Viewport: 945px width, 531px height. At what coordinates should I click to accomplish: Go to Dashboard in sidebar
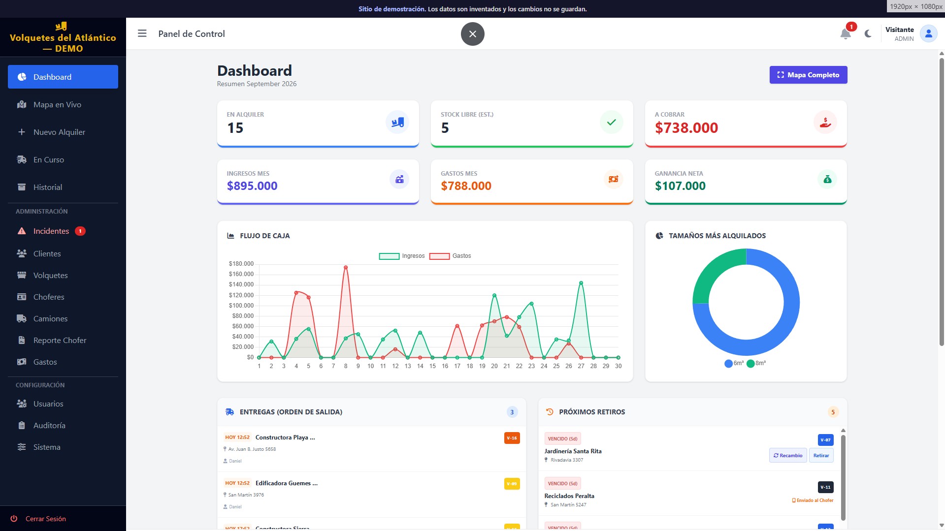pos(63,77)
